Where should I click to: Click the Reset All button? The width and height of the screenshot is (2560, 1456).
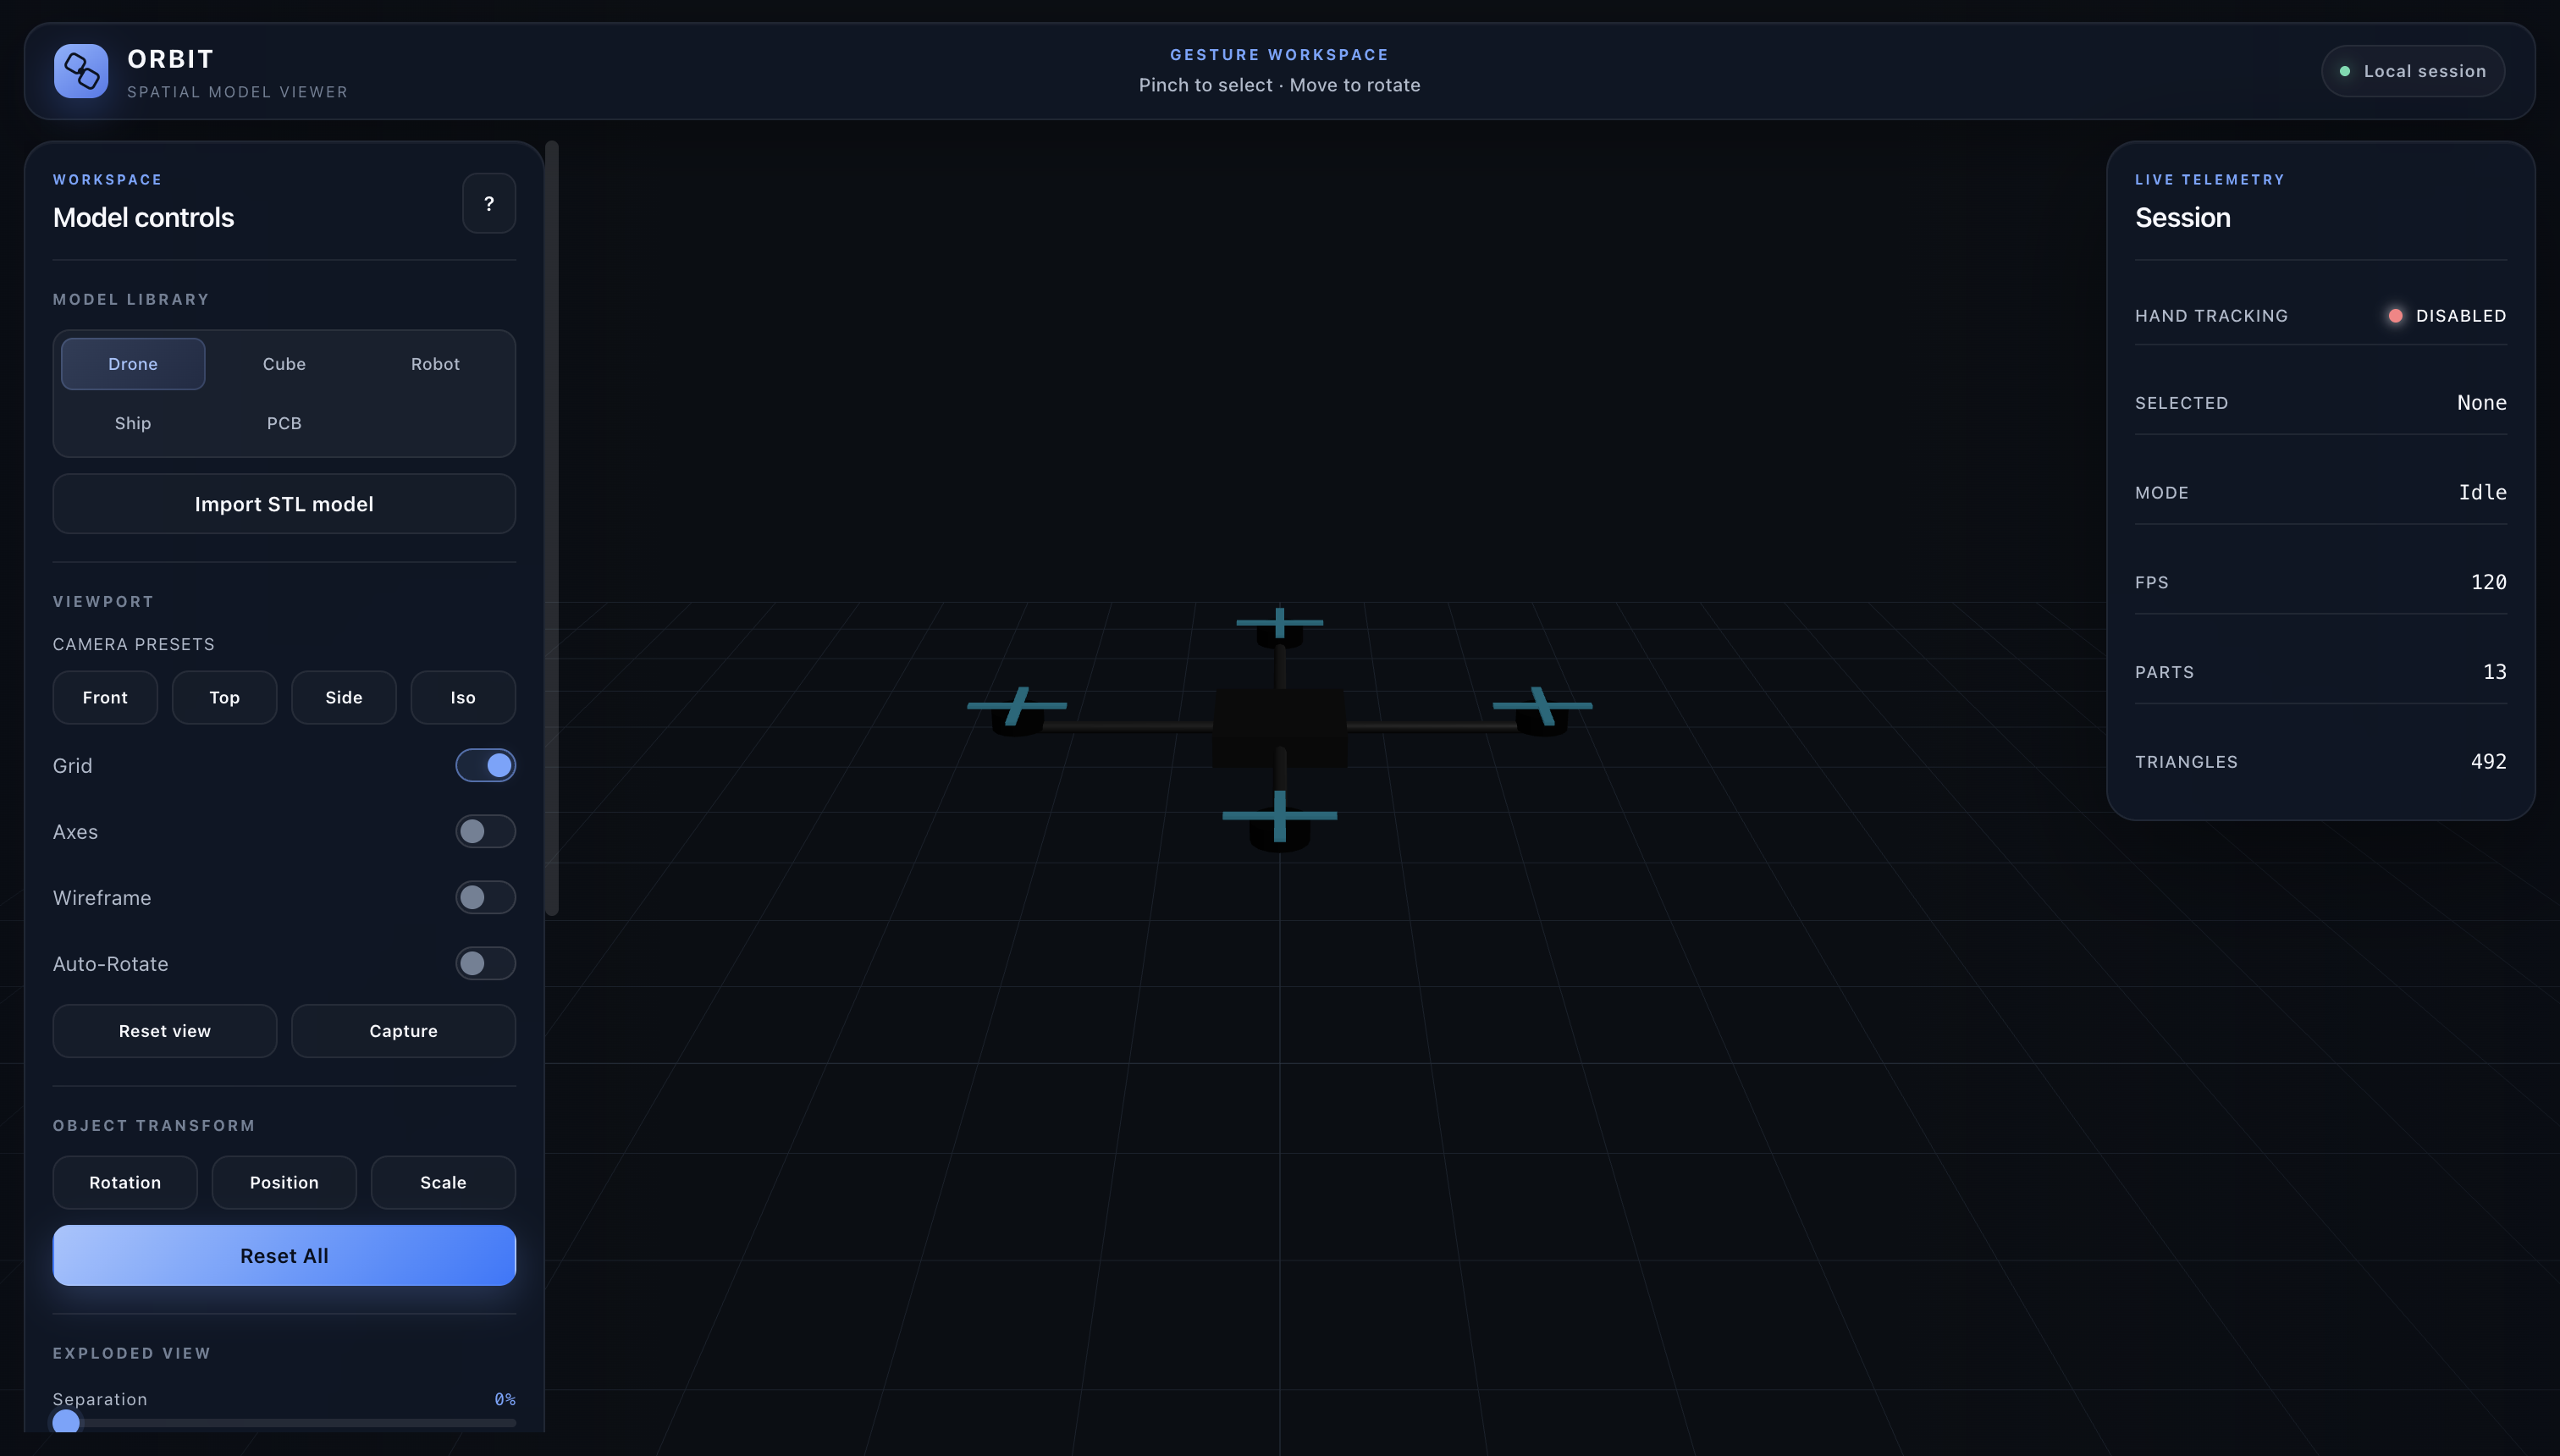pyautogui.click(x=284, y=1256)
